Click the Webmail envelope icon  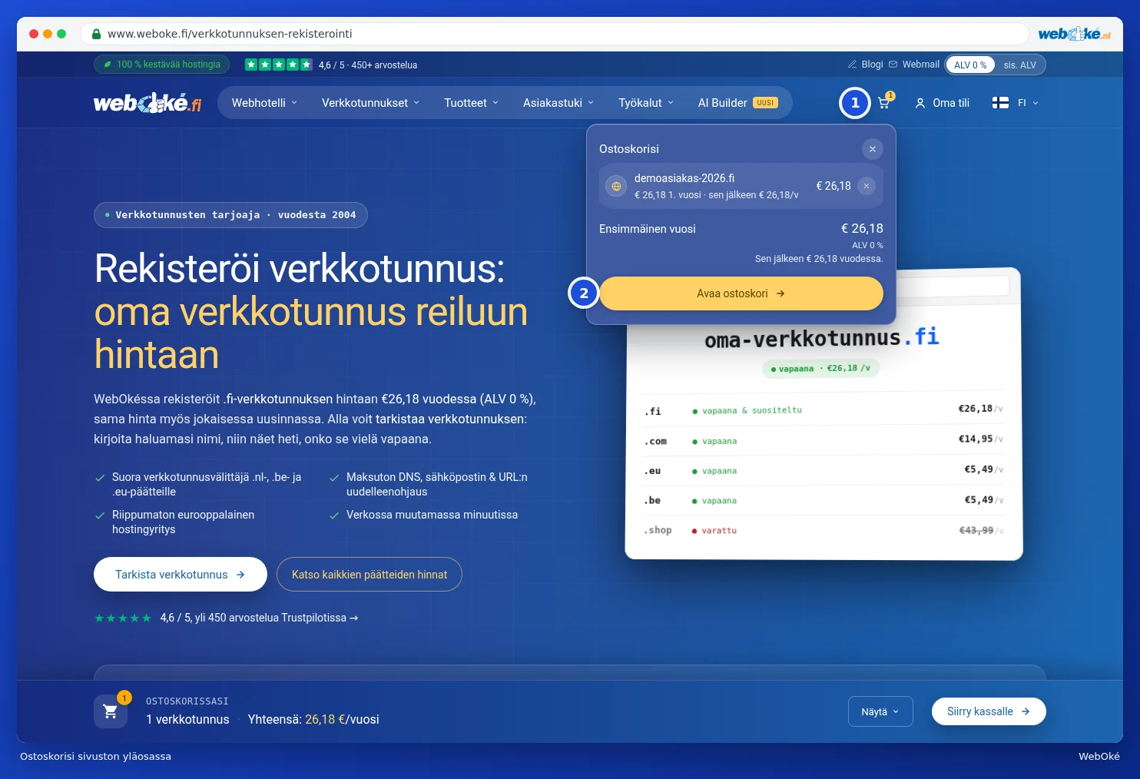point(893,65)
